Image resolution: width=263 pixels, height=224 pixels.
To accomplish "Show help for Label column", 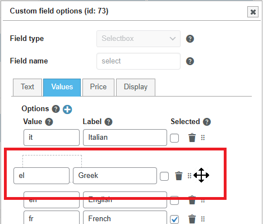I will point(108,122).
